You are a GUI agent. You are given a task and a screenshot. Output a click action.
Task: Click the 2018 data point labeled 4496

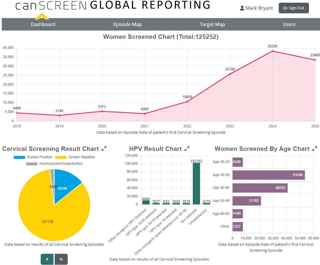point(17,113)
